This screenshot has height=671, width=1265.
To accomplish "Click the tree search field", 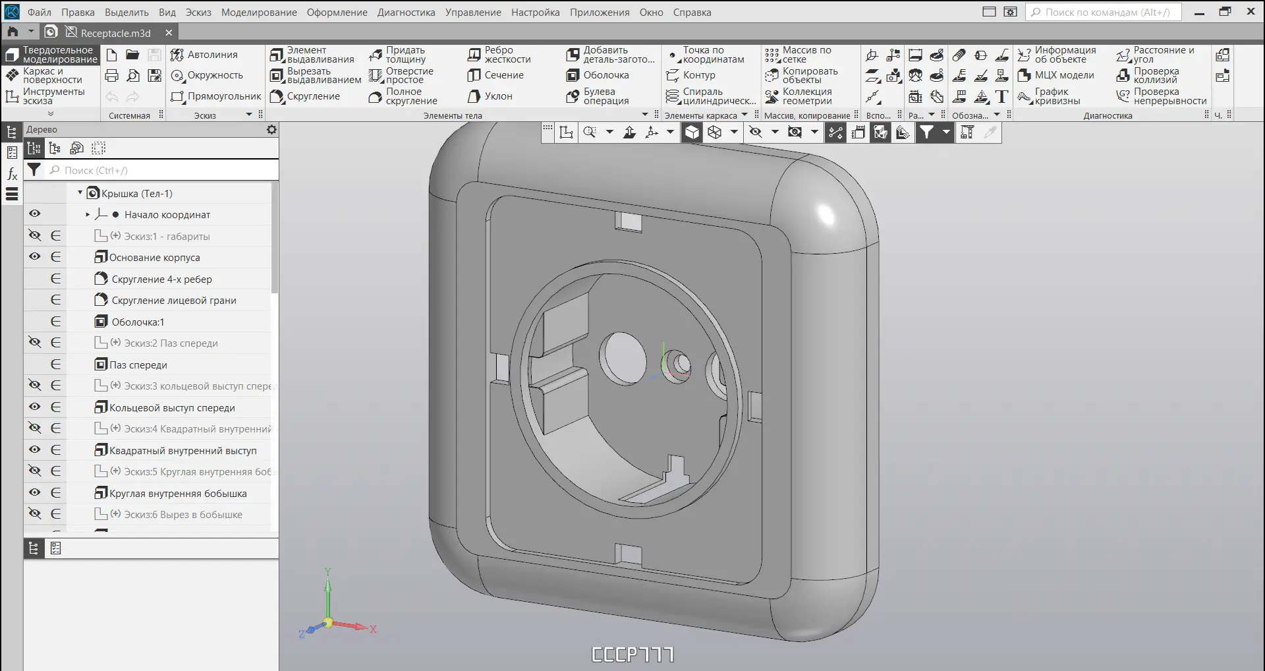I will point(163,170).
